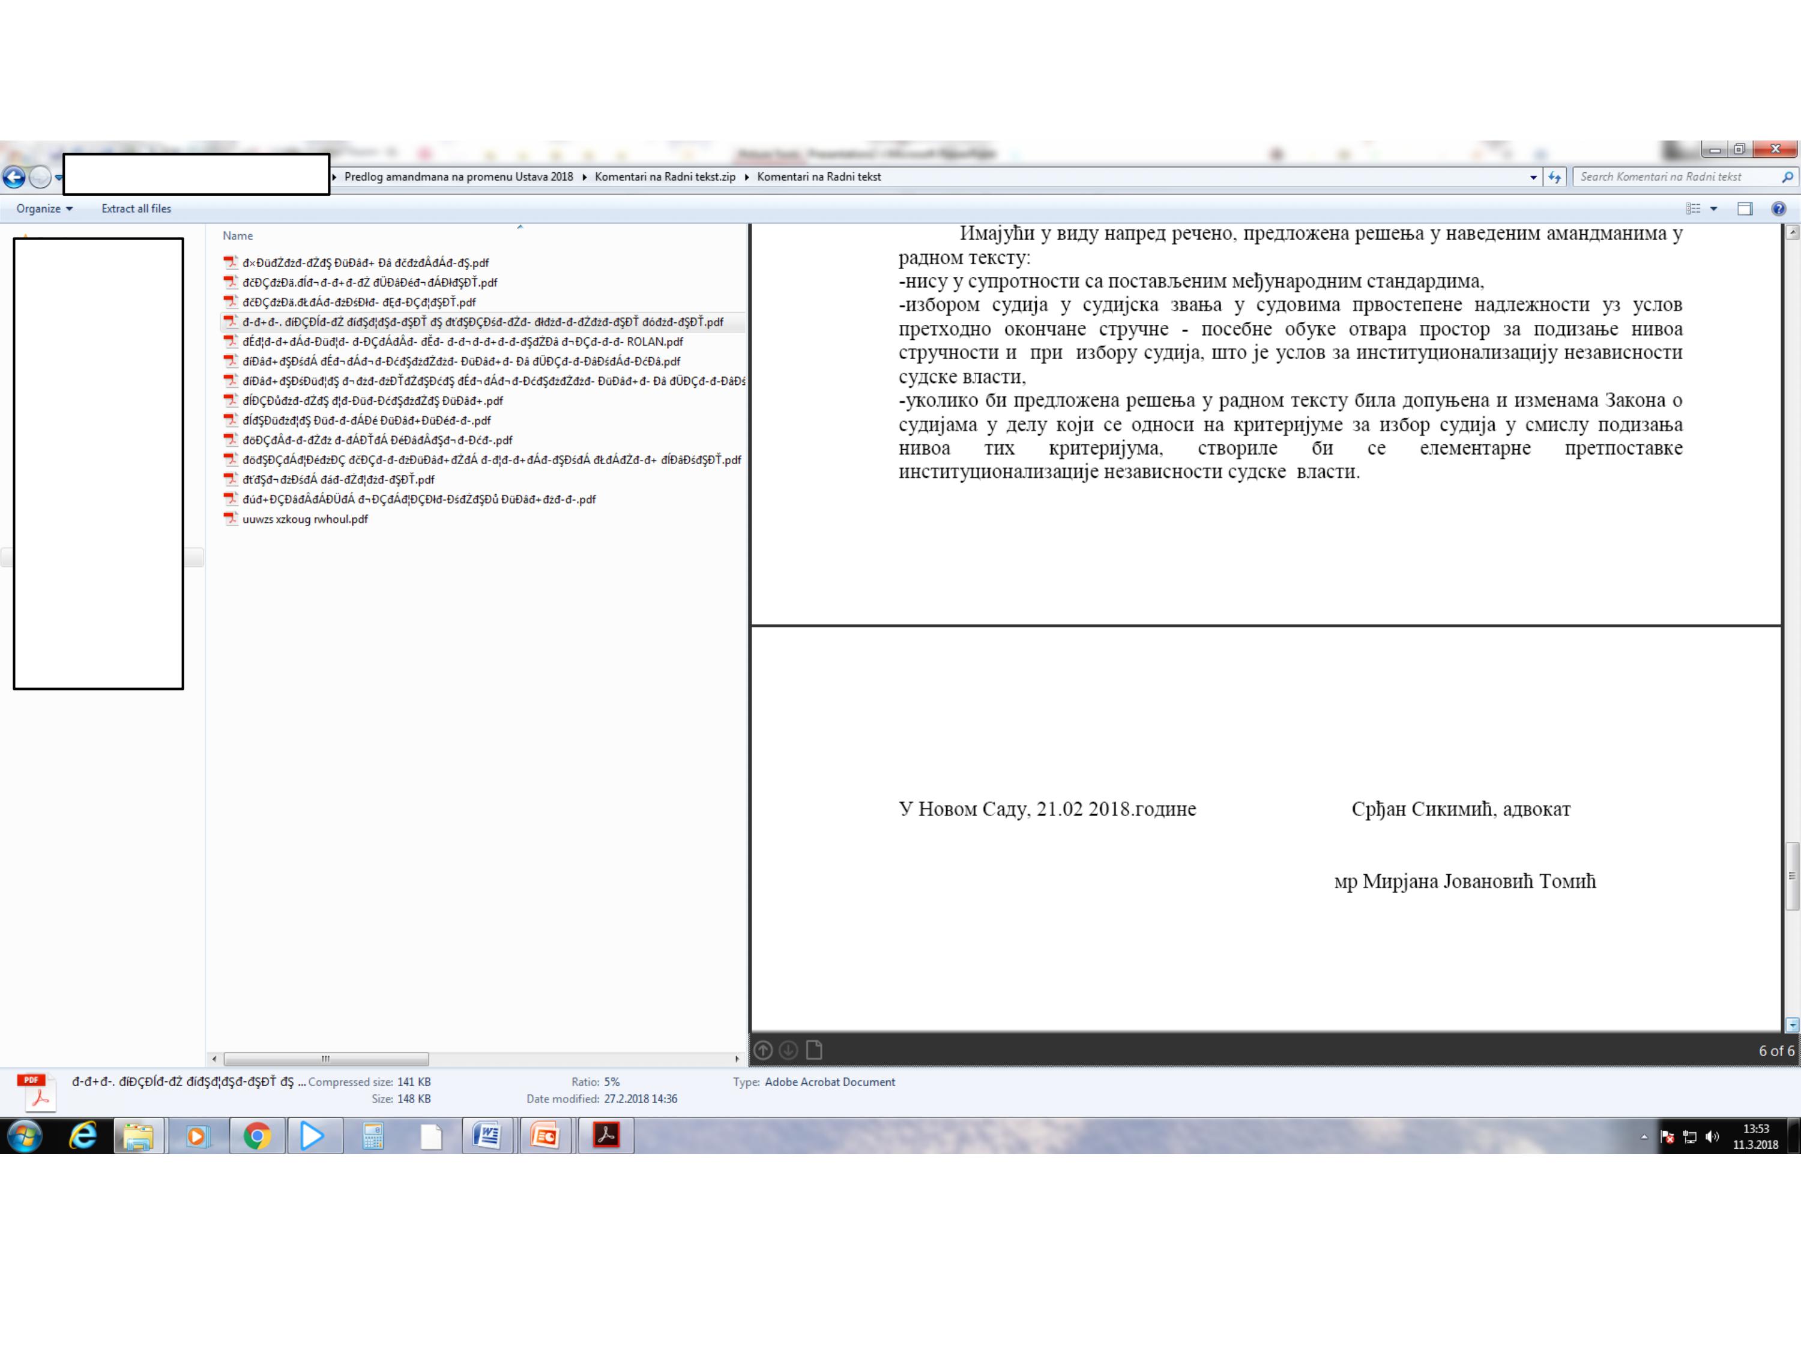Screen dimensions: 1801x1351
Task: Open Google Chrome from the taskbar
Action: 256,1135
